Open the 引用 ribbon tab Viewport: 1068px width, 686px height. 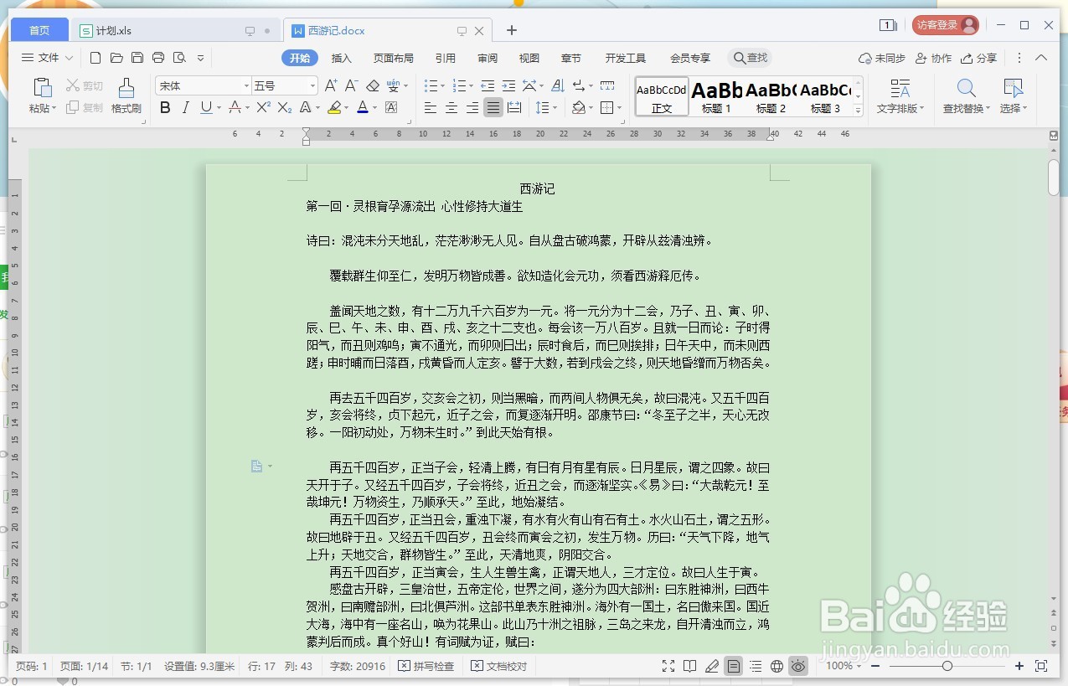[x=446, y=58]
